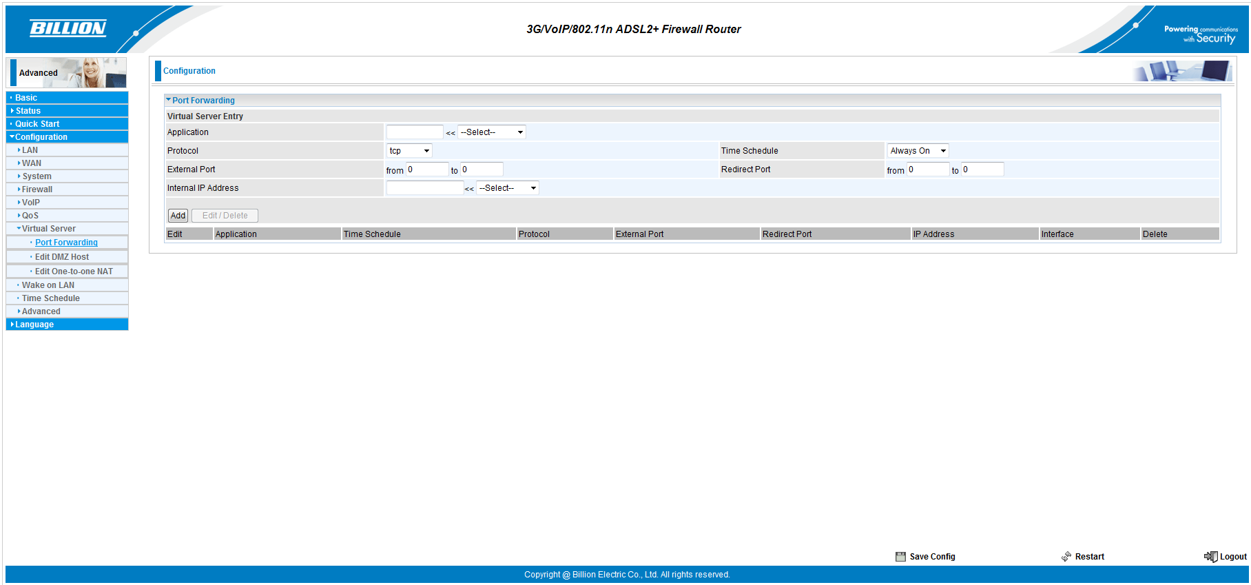Viewport: 1251px width, 585px height.
Task: Click the External Port from field
Action: pyautogui.click(x=427, y=170)
